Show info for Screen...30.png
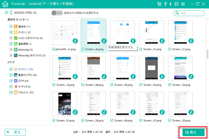 [x=191, y=112]
